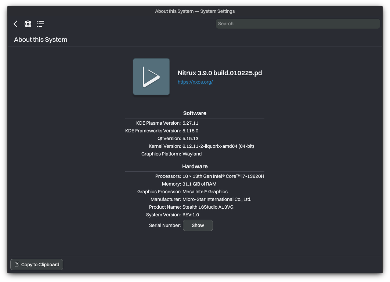Click the Manufacturer label
The image size is (390, 282).
(x=166, y=199)
